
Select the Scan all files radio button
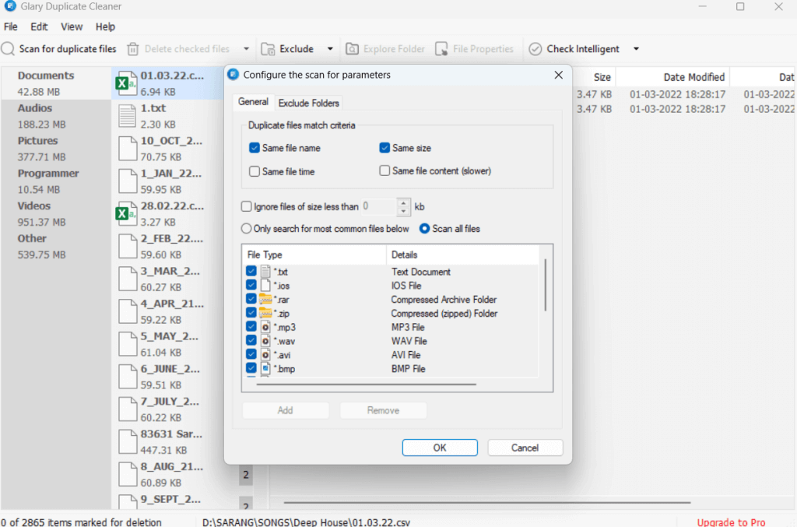click(x=424, y=229)
